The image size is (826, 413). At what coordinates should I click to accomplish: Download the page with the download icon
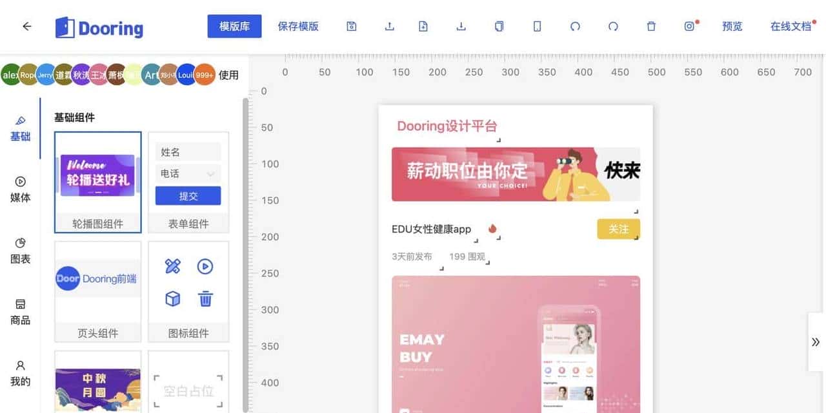click(460, 26)
